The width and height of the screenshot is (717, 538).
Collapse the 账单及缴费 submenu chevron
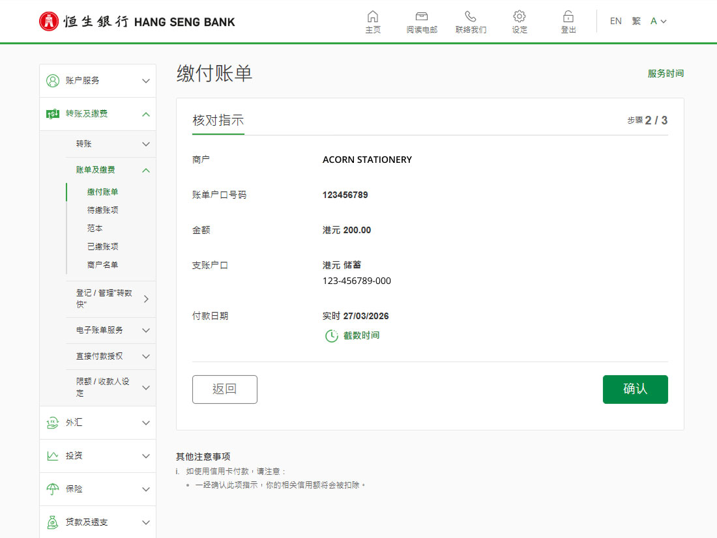click(x=146, y=171)
